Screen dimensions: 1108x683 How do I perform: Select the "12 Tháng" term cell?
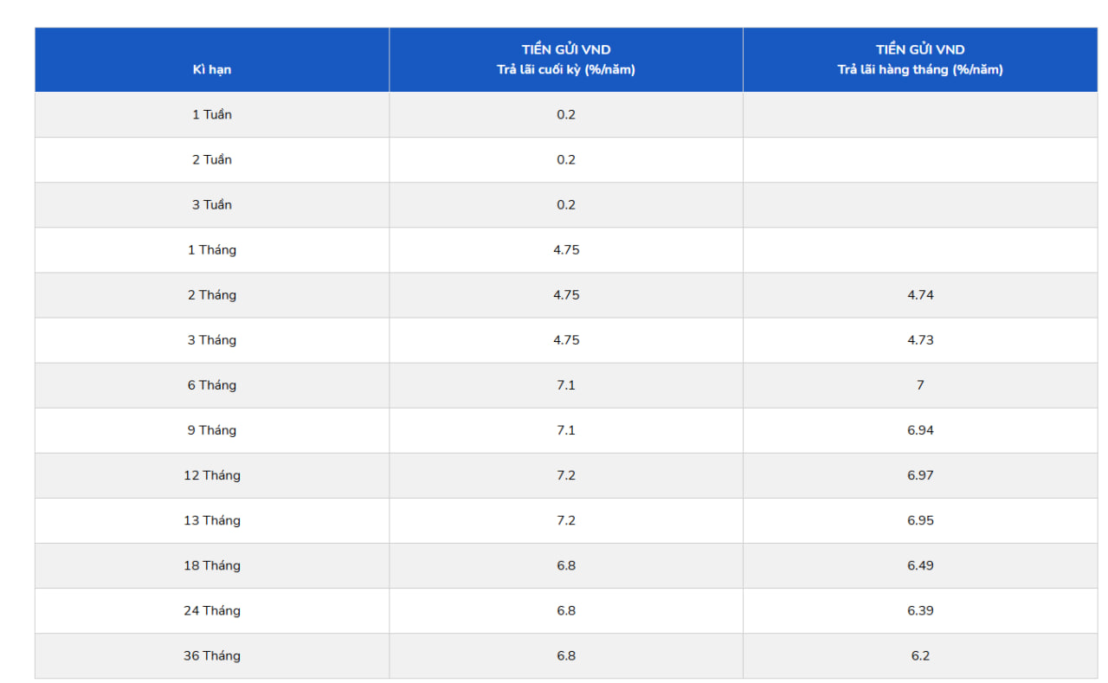[212, 474]
